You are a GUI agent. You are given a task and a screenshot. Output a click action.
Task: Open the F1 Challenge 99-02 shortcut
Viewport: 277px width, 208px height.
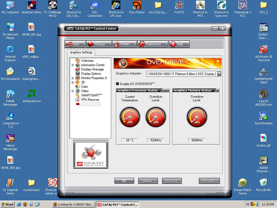coord(53,9)
